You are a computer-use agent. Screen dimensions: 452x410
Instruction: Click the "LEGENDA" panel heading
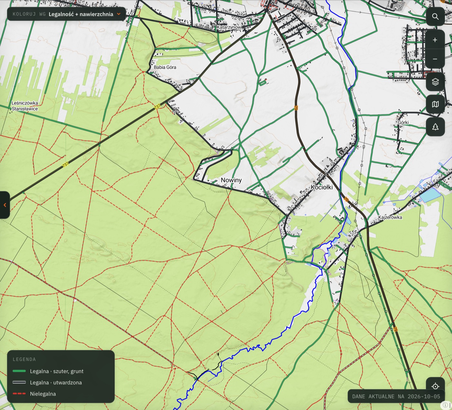coord(24,359)
